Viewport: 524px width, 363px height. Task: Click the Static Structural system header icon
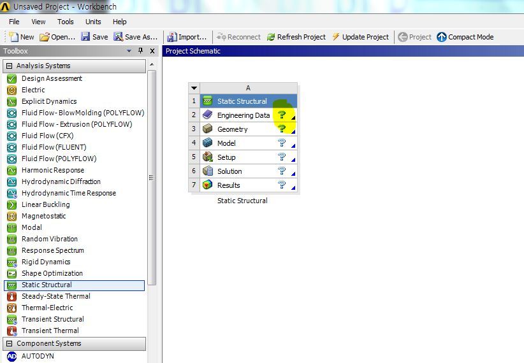(208, 101)
